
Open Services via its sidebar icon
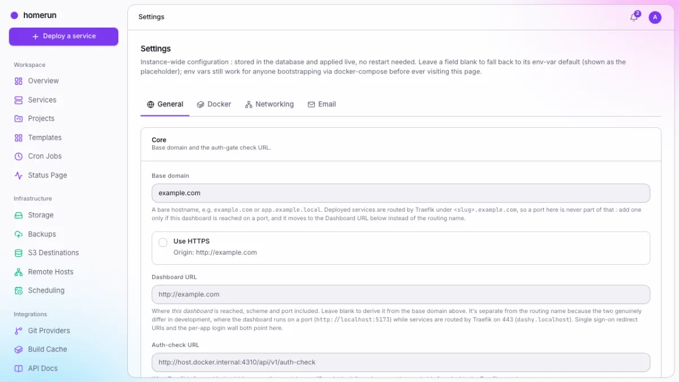coord(18,100)
